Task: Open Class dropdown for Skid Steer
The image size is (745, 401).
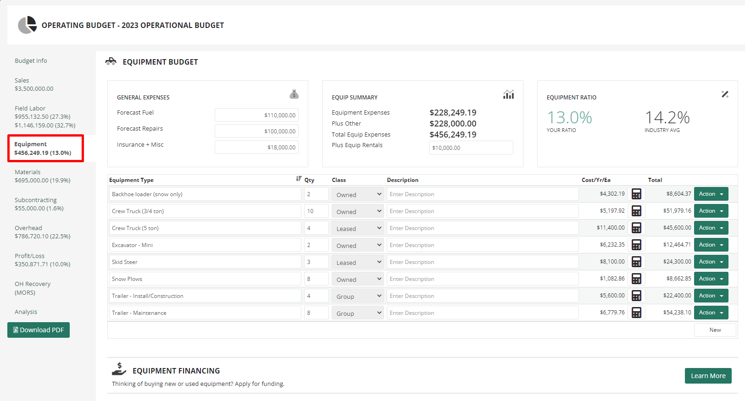Action: point(357,262)
